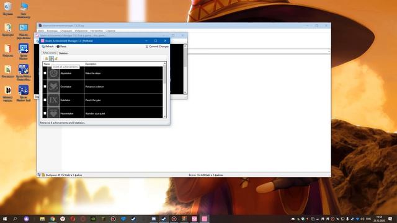Maximize the Steam Achievement Manager Helltaker window
Screen dimensions: 397x223
pyautogui.click(x=156, y=41)
